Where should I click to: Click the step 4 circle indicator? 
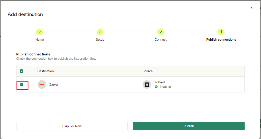[x=221, y=32]
